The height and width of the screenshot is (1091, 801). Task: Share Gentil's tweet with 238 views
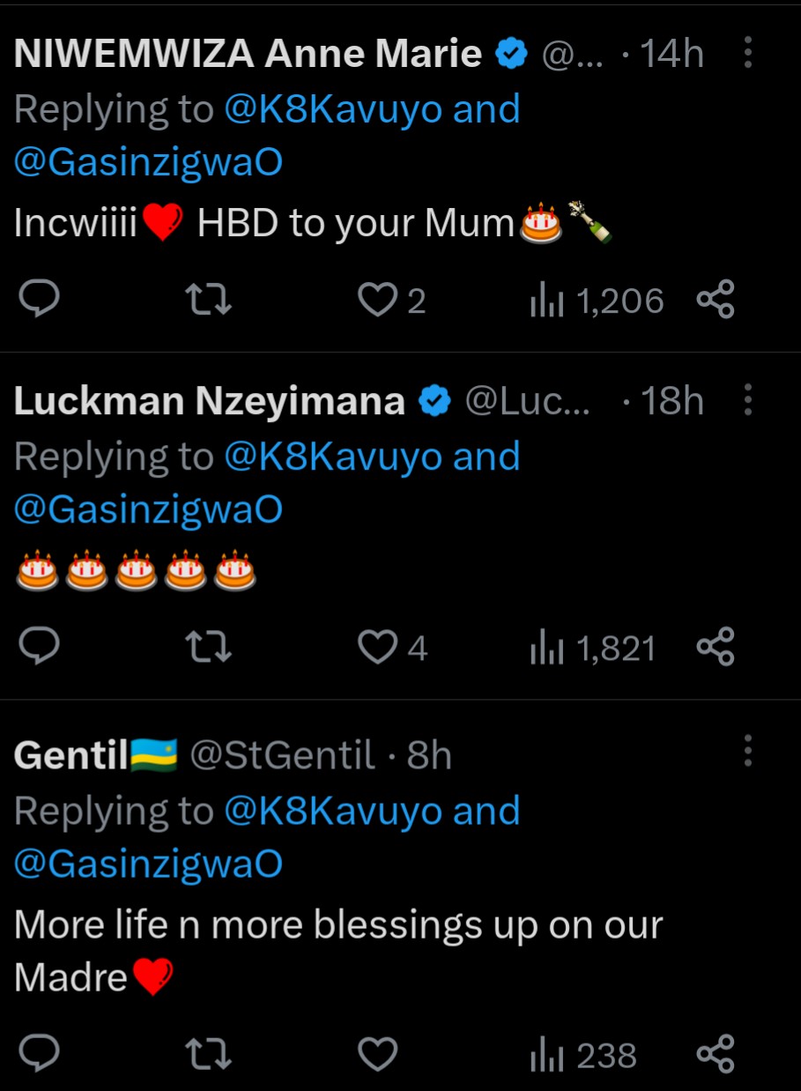point(716,1055)
